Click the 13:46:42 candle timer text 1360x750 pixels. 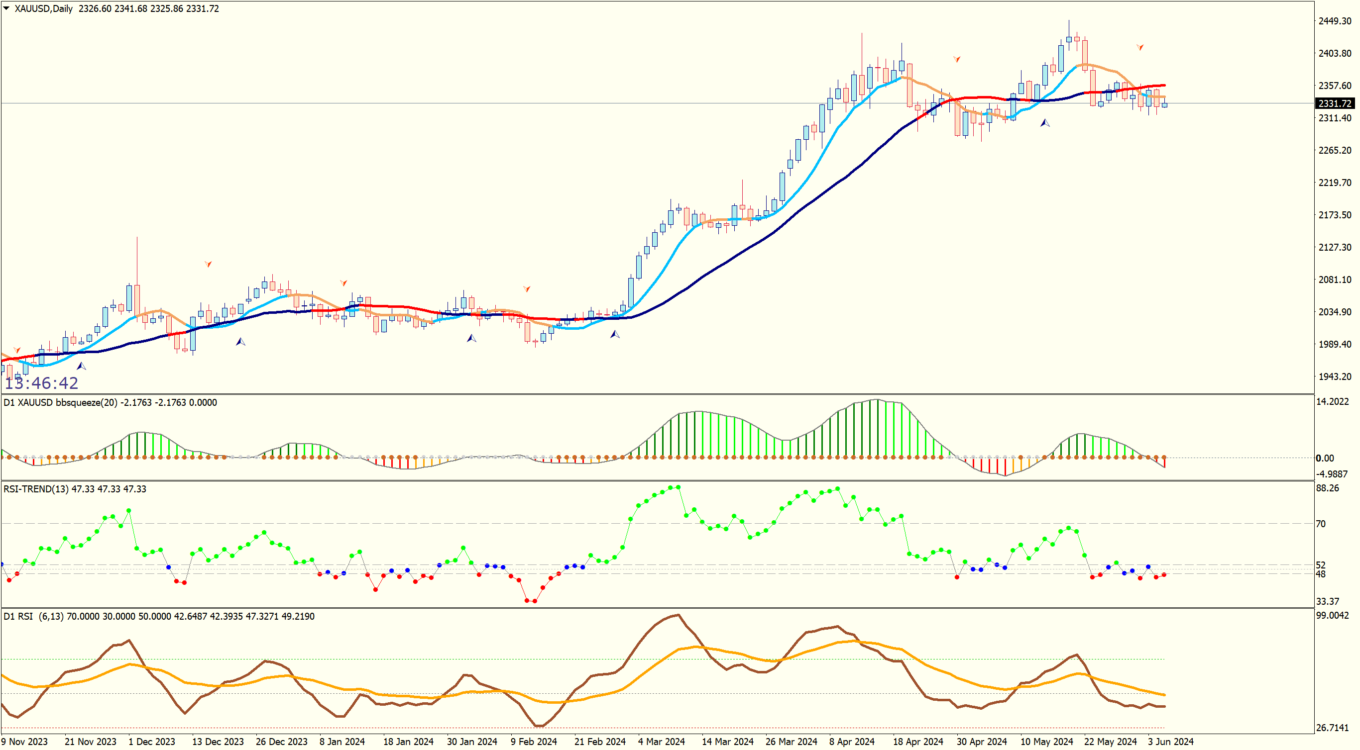pos(41,383)
